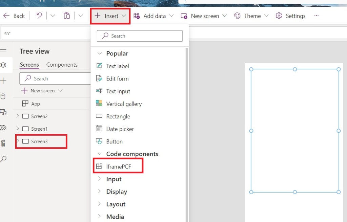347x222 pixels.
Task: Click the Search magnifier icon in left sidebar
Action: [3, 159]
